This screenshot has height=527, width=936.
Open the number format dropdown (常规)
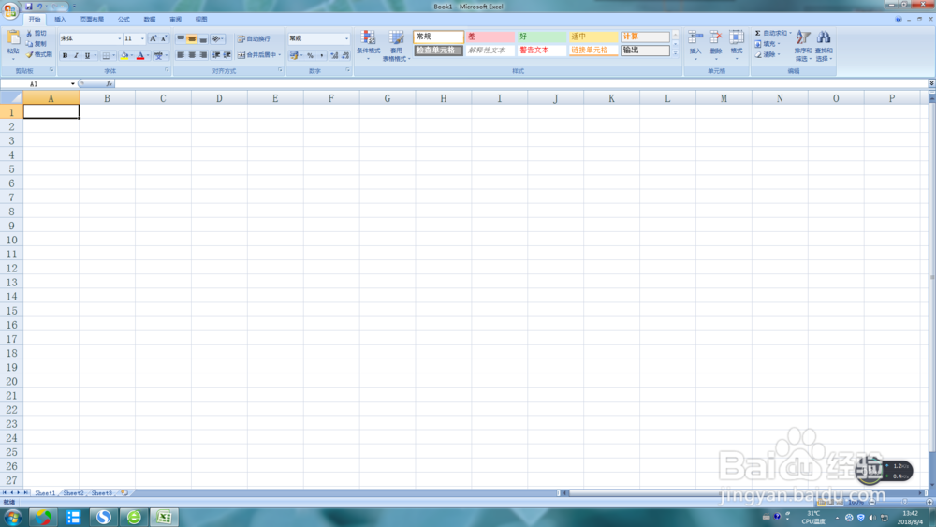coord(346,38)
